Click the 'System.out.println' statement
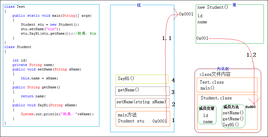The image size is (268, 137). [x=57, y=114]
